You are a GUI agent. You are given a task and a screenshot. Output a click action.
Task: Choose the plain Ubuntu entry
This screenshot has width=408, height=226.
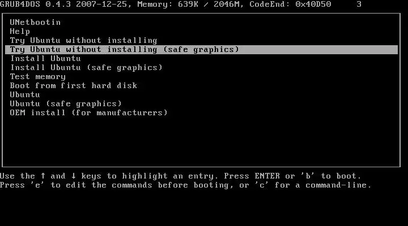click(x=25, y=95)
